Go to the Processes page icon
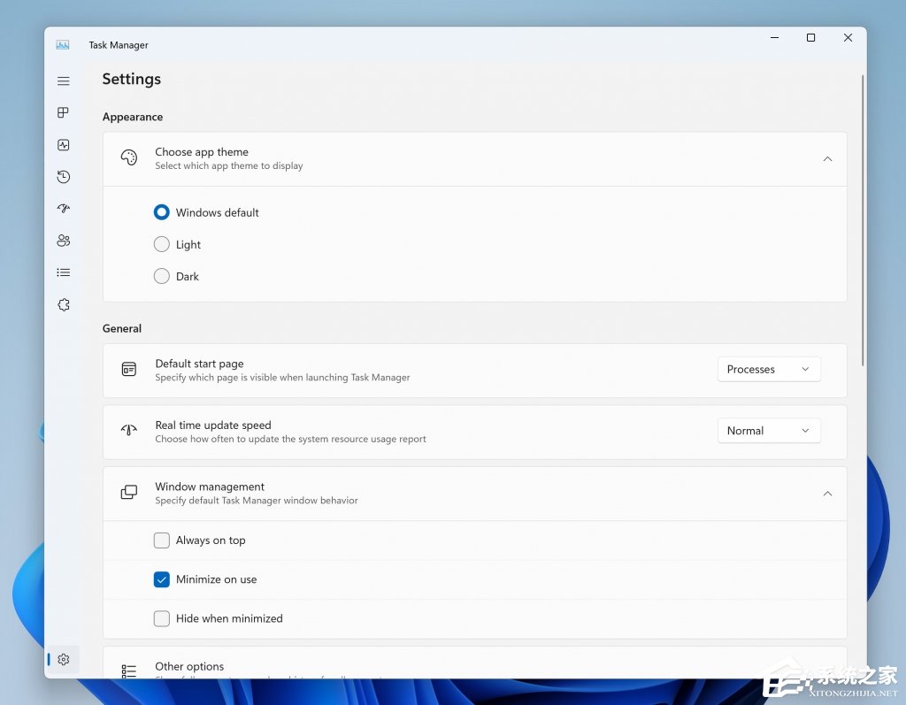 pyautogui.click(x=64, y=113)
